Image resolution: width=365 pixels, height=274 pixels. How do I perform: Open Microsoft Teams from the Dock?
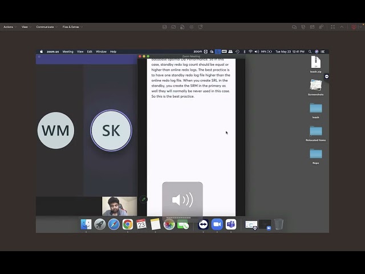230,224
